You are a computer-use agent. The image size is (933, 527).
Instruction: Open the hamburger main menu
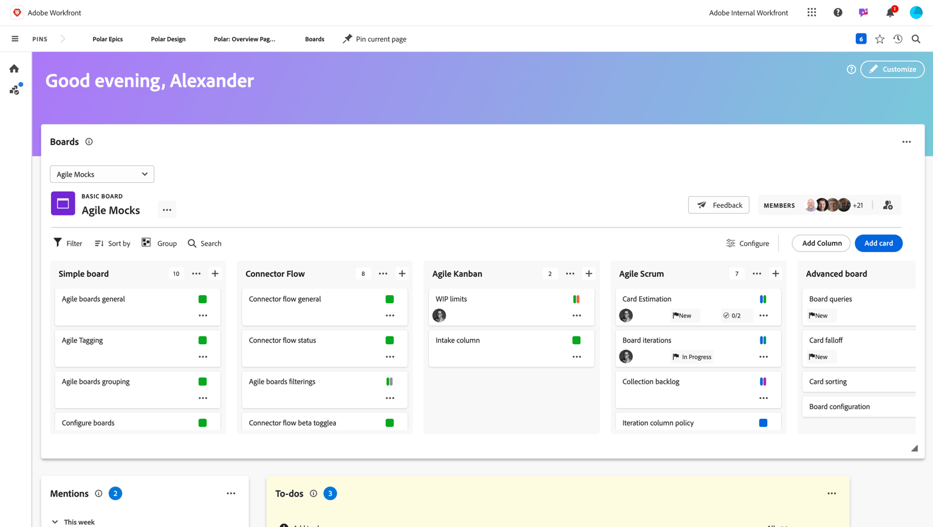tap(15, 39)
